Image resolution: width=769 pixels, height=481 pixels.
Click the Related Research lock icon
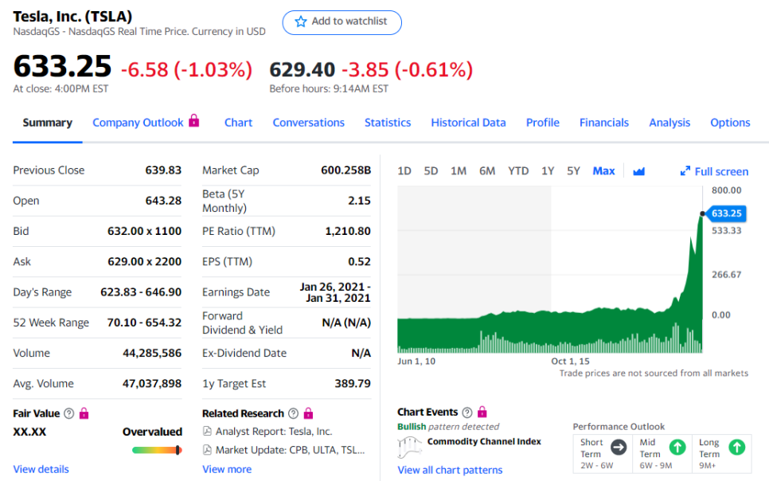[x=309, y=413]
